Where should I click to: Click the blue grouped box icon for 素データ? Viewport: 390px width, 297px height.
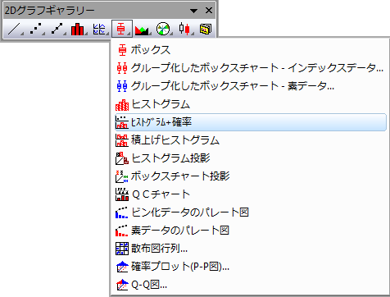[122, 86]
